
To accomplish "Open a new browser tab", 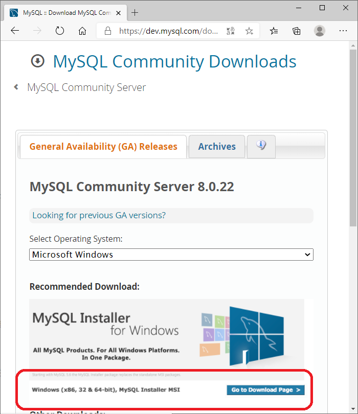I will 135,12.
